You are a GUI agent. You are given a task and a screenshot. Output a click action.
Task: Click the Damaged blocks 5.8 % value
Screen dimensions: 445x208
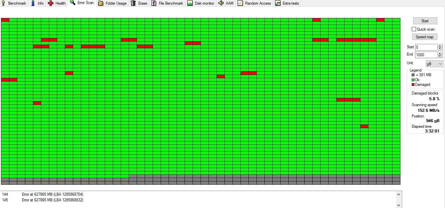(434, 99)
